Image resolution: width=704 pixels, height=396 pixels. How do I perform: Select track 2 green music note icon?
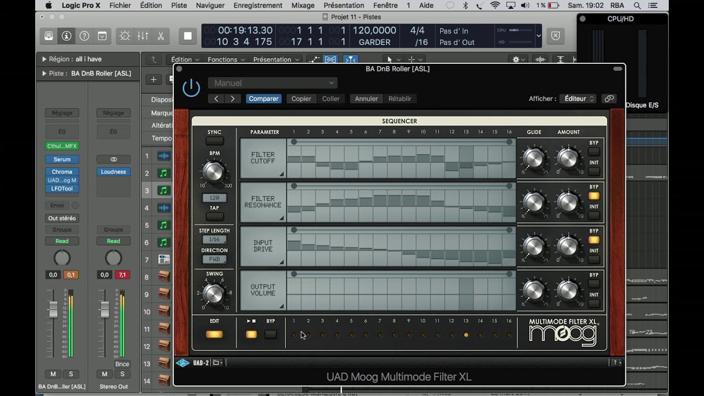[163, 173]
